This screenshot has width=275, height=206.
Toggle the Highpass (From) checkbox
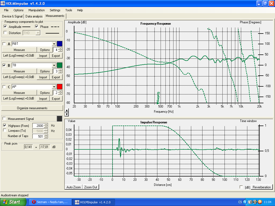[5, 126]
